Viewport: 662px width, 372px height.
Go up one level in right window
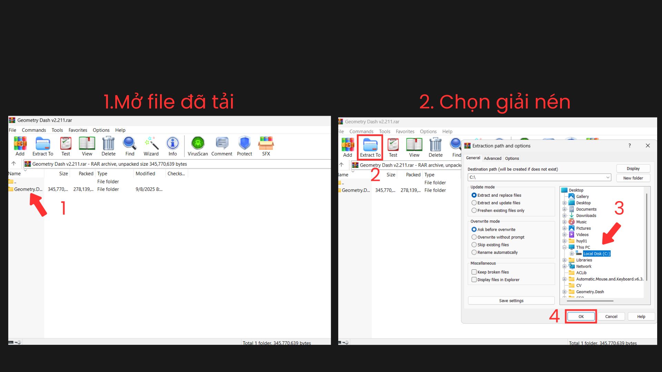pos(341,165)
